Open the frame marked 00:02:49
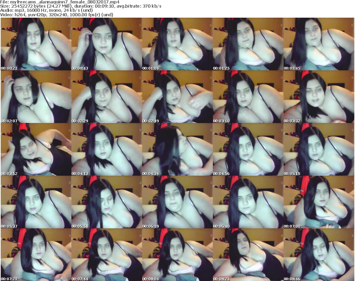355x281 pixels. pyautogui.click(x=177, y=97)
